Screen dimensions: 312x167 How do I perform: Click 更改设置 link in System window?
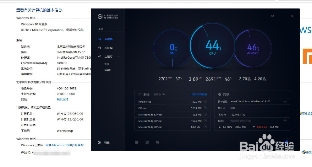coord(307,114)
